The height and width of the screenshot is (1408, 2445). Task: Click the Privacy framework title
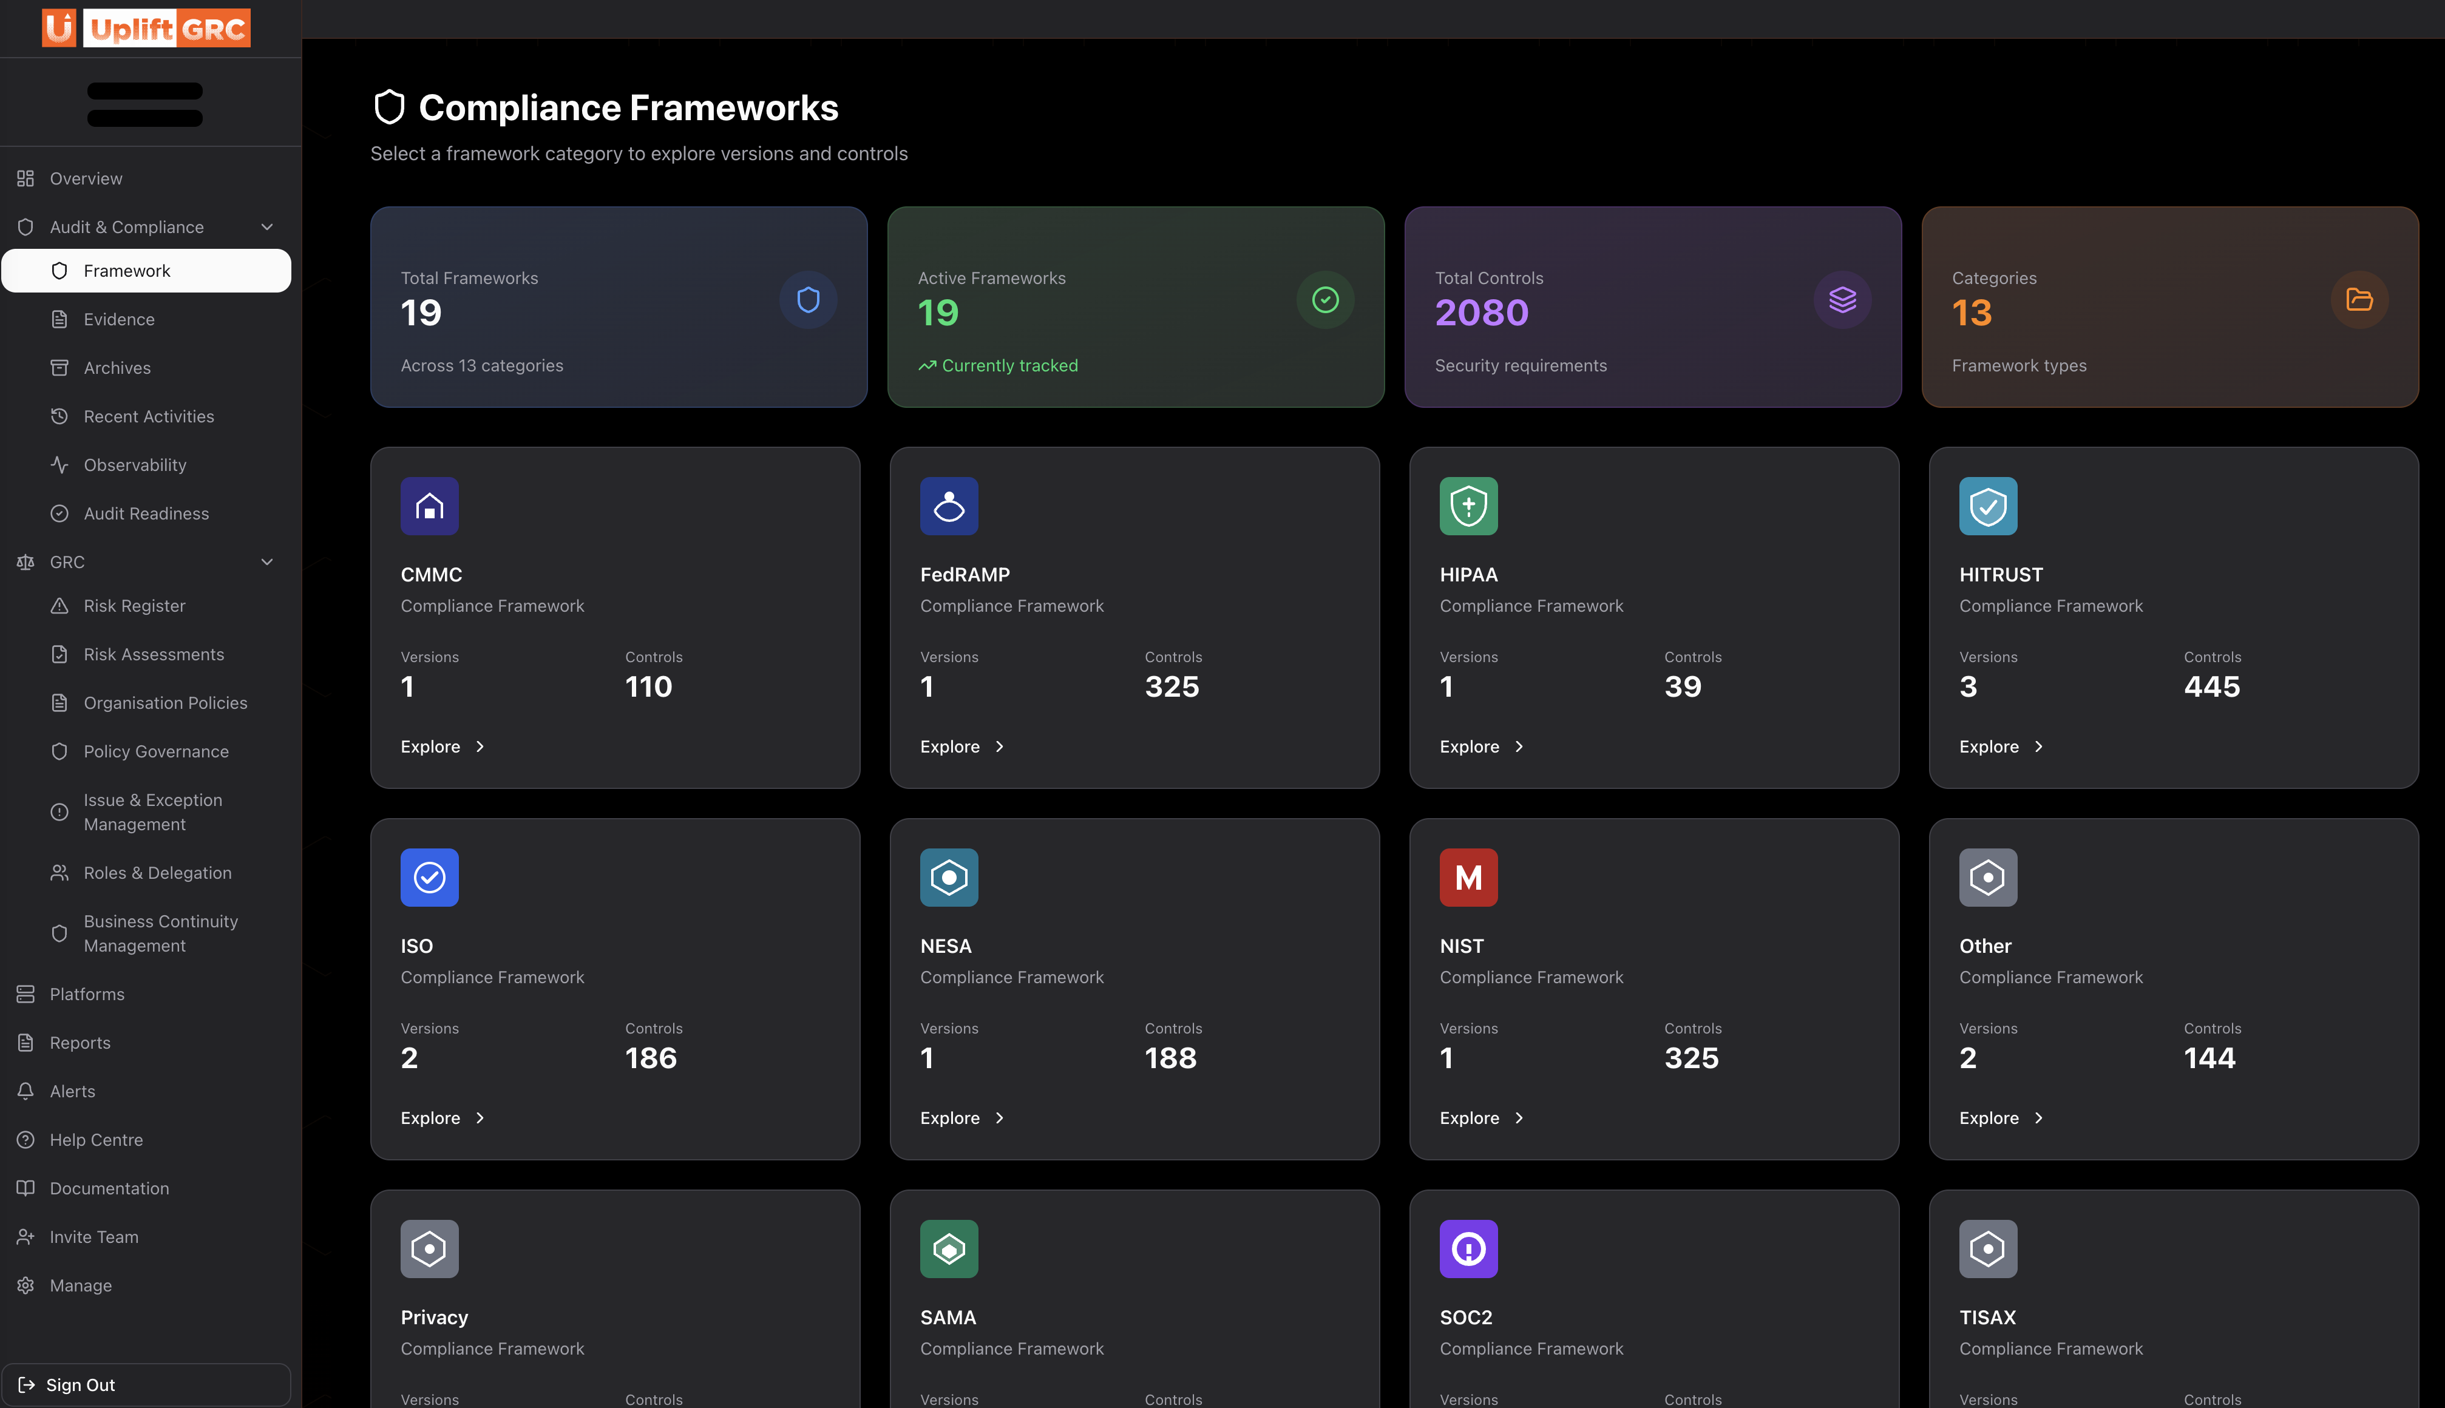[x=434, y=1317]
